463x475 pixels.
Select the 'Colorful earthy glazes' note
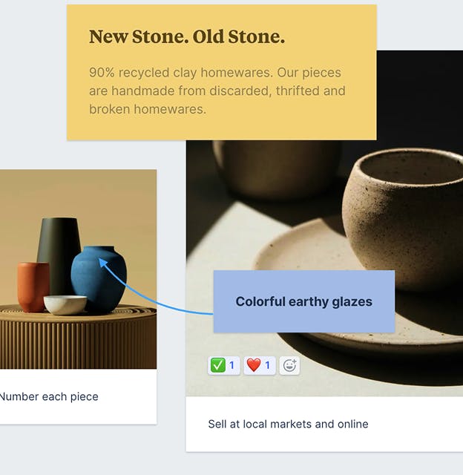303,301
